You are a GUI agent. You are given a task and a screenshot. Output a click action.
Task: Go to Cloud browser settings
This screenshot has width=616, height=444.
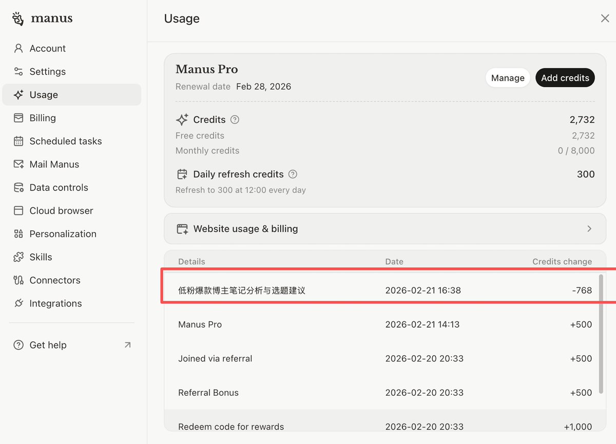pyautogui.click(x=72, y=210)
